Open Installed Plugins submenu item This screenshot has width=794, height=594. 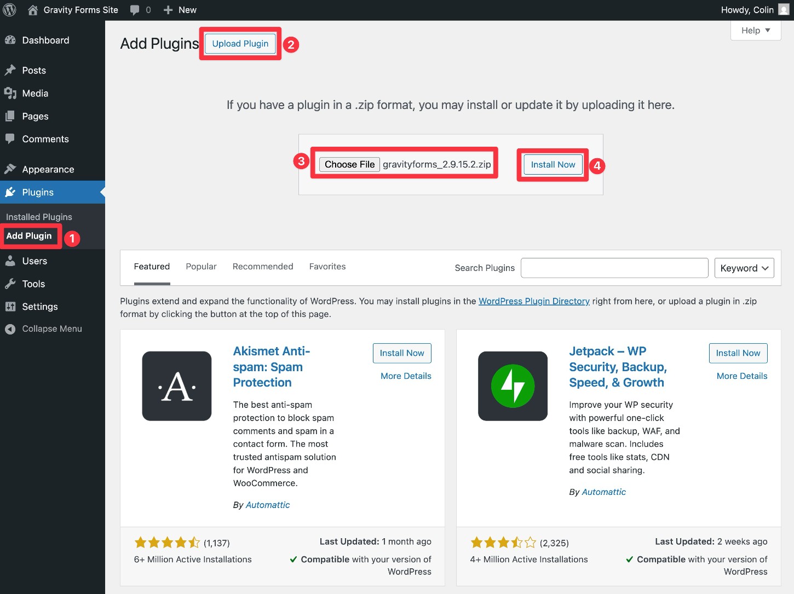point(39,217)
